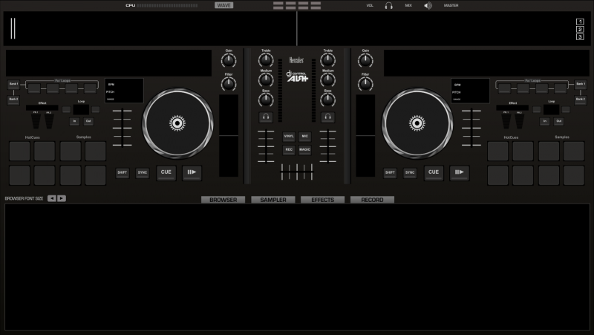594x335 pixels.
Task: Click left deck Gain knob
Action: (229, 60)
